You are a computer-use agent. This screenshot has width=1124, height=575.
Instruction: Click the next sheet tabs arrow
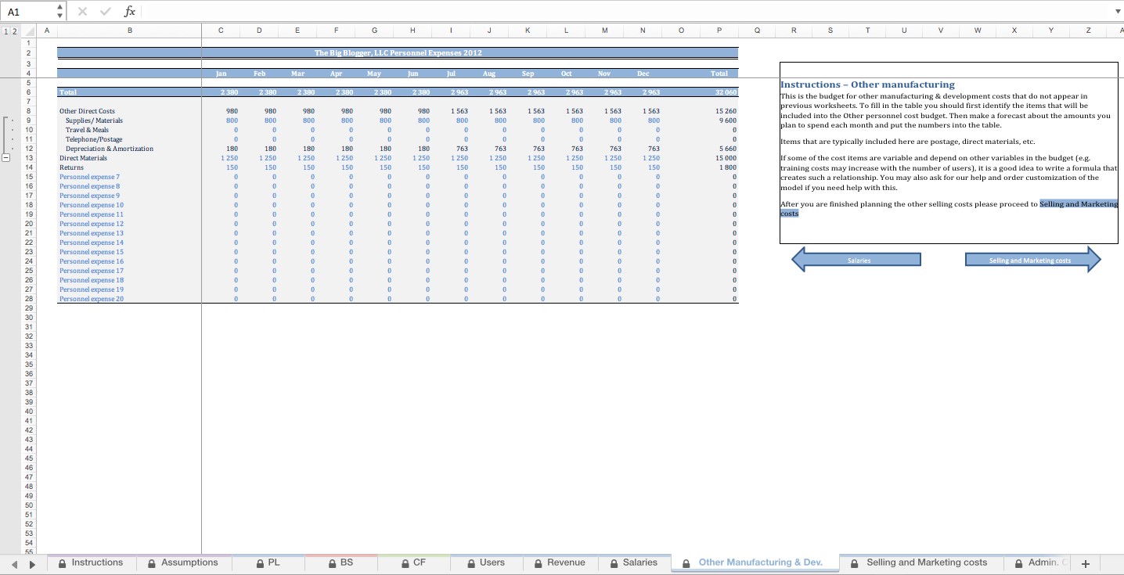click(x=32, y=563)
